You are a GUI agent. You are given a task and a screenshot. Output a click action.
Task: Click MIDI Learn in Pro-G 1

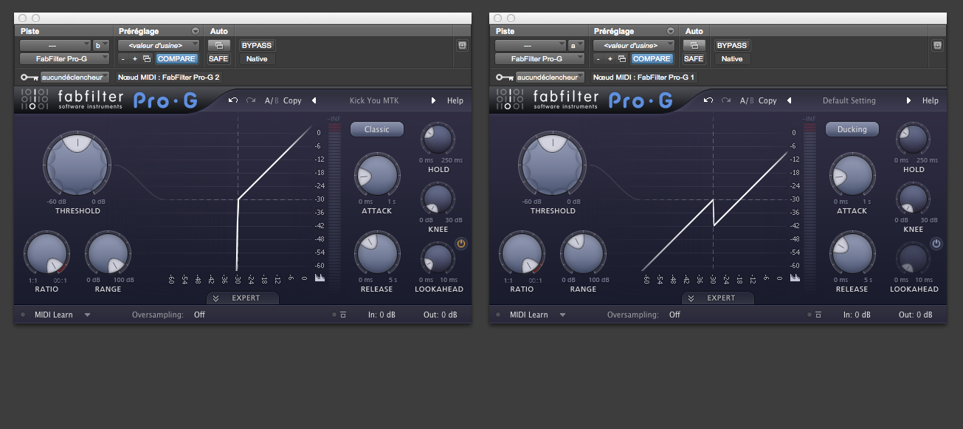pyautogui.click(x=529, y=315)
